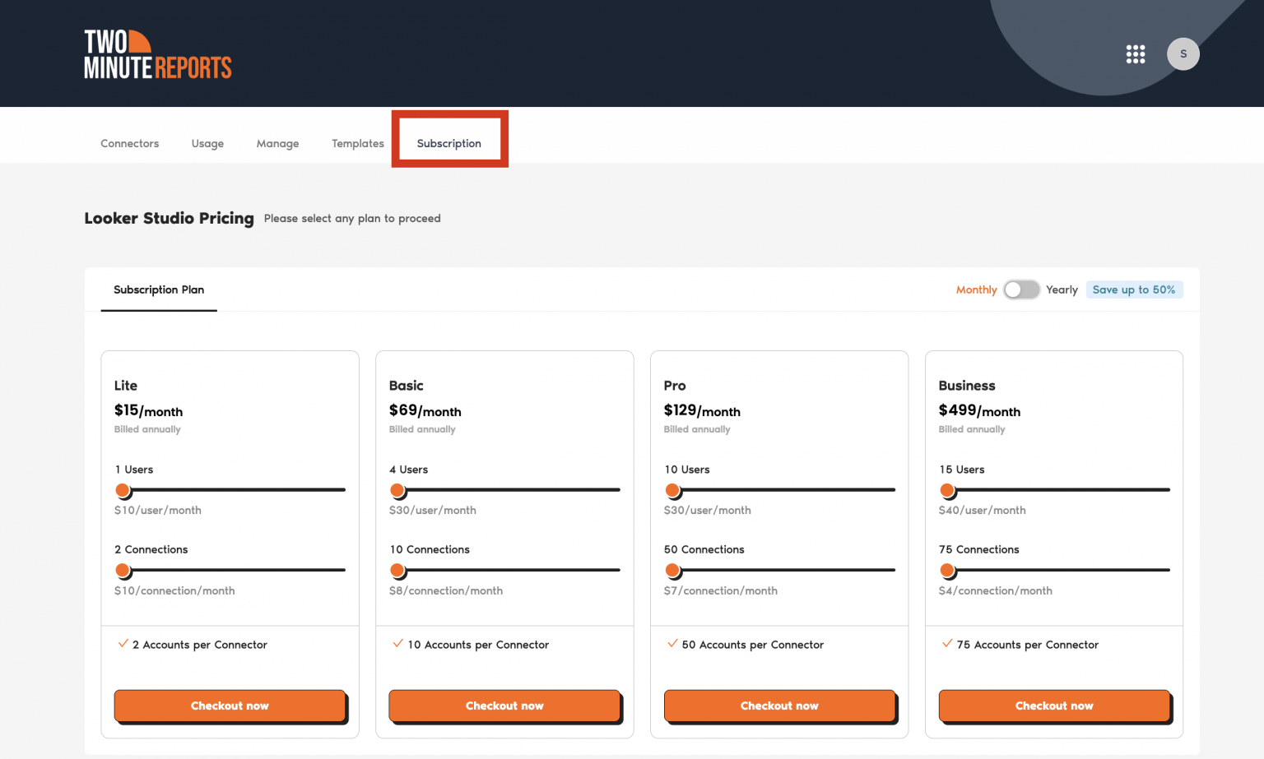The height and width of the screenshot is (759, 1264).
Task: Click Checkout now on the Lite plan
Action: 230,706
